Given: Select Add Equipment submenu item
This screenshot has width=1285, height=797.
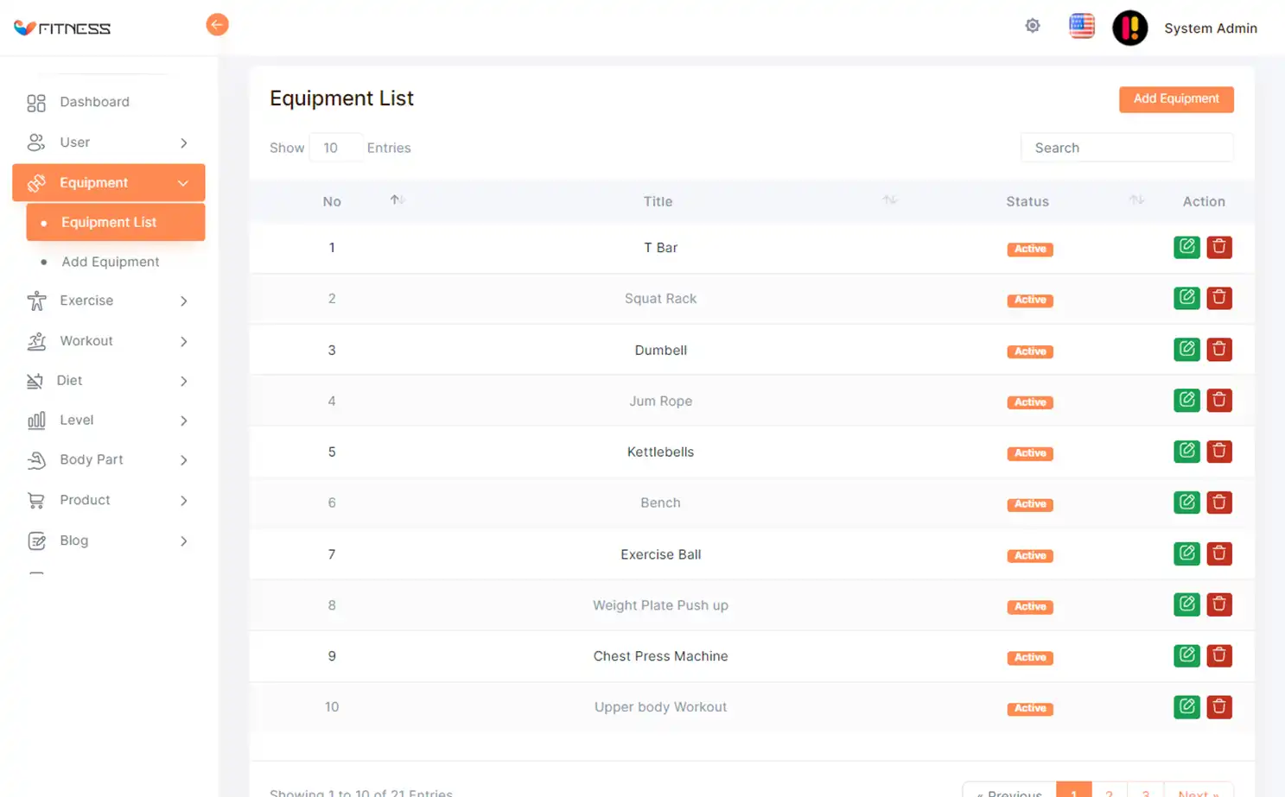Looking at the screenshot, I should [x=110, y=262].
